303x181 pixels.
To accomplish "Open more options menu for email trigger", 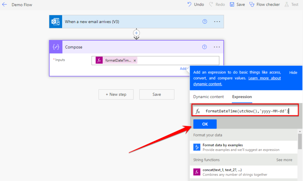I will tap(217, 22).
